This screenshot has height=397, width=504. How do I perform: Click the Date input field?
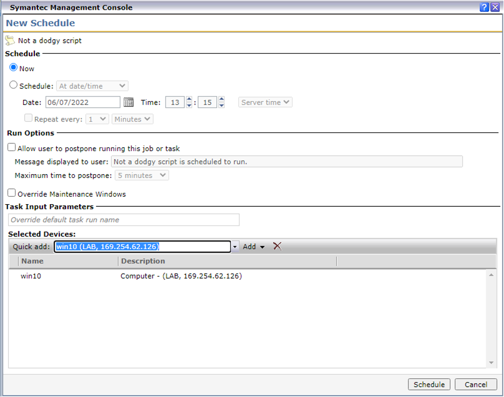click(83, 102)
